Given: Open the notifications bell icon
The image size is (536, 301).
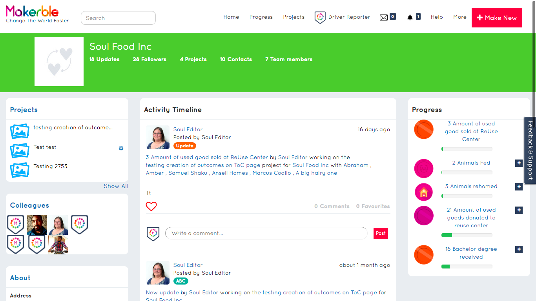Looking at the screenshot, I should pos(410,17).
